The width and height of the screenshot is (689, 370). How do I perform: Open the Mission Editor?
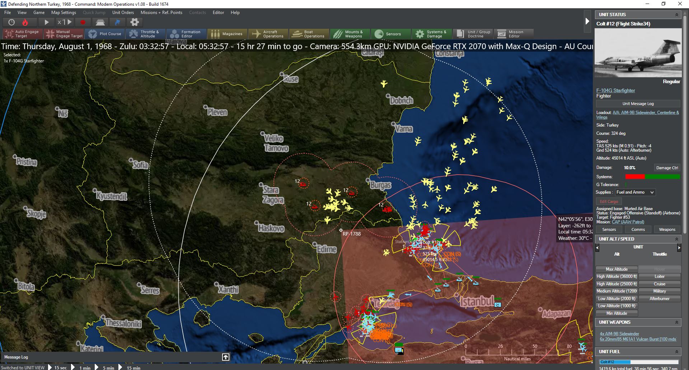coord(514,34)
